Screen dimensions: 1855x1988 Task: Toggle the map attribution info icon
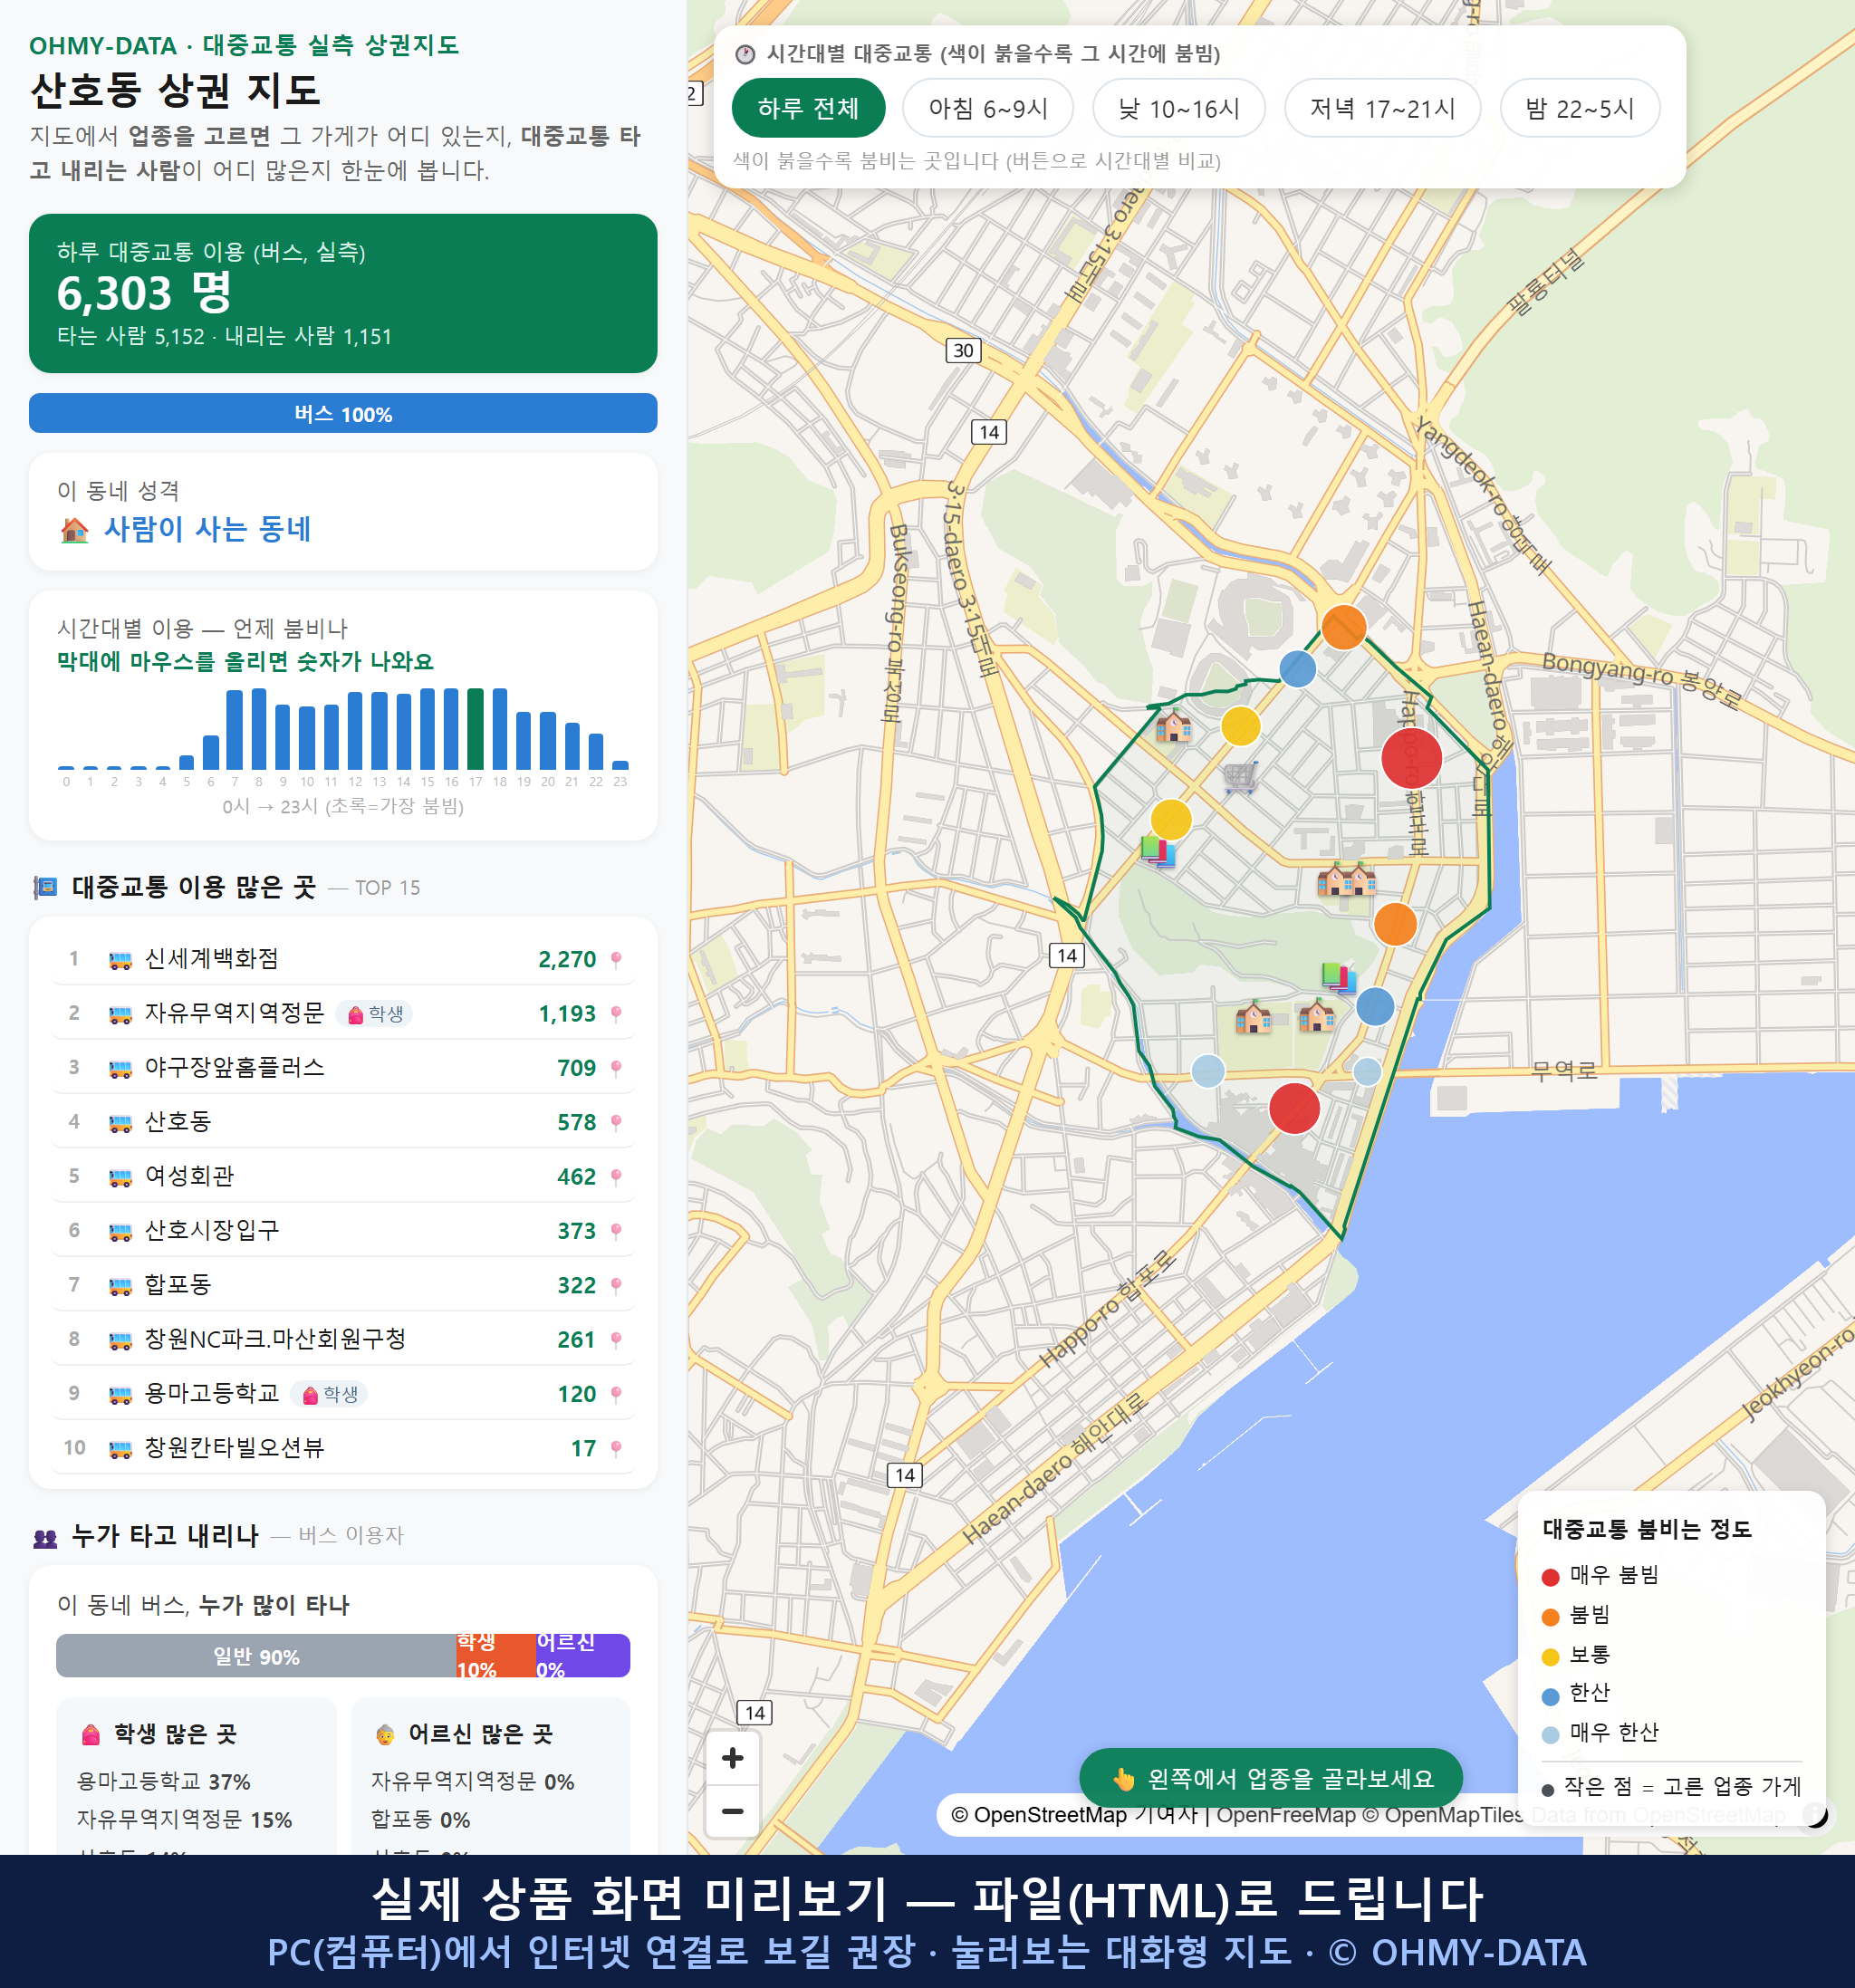1814,1814
